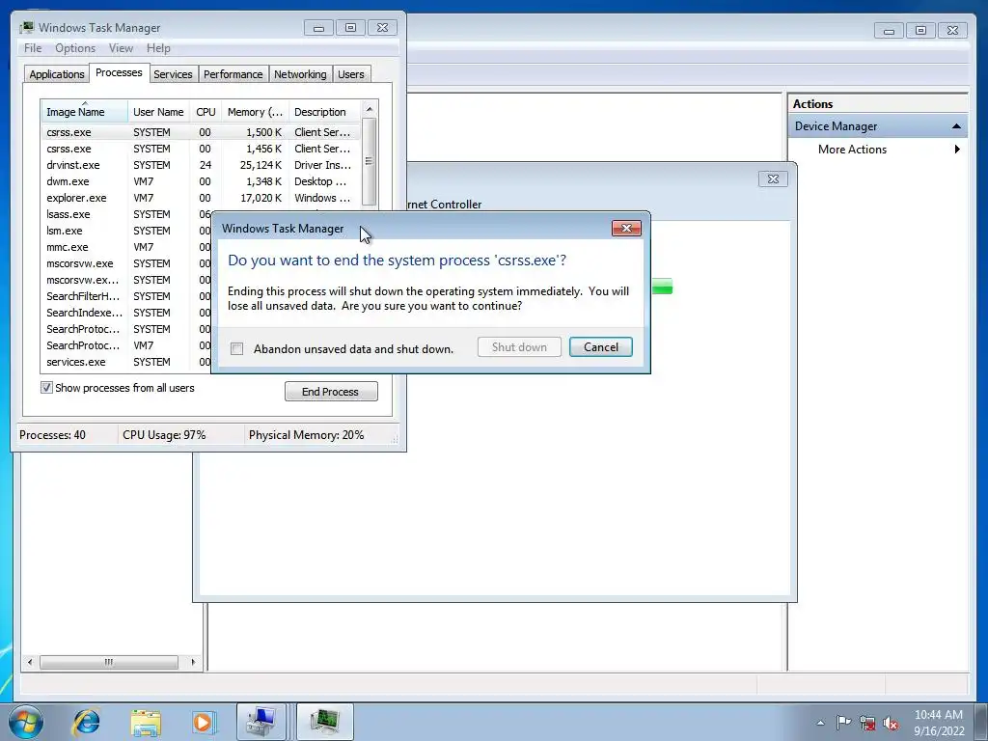Select dwm.exe process row
The width and height of the screenshot is (988, 741).
(201, 181)
